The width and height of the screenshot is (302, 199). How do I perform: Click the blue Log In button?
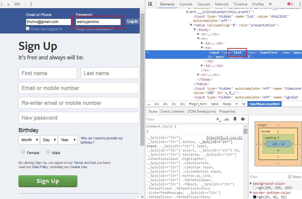(133, 21)
